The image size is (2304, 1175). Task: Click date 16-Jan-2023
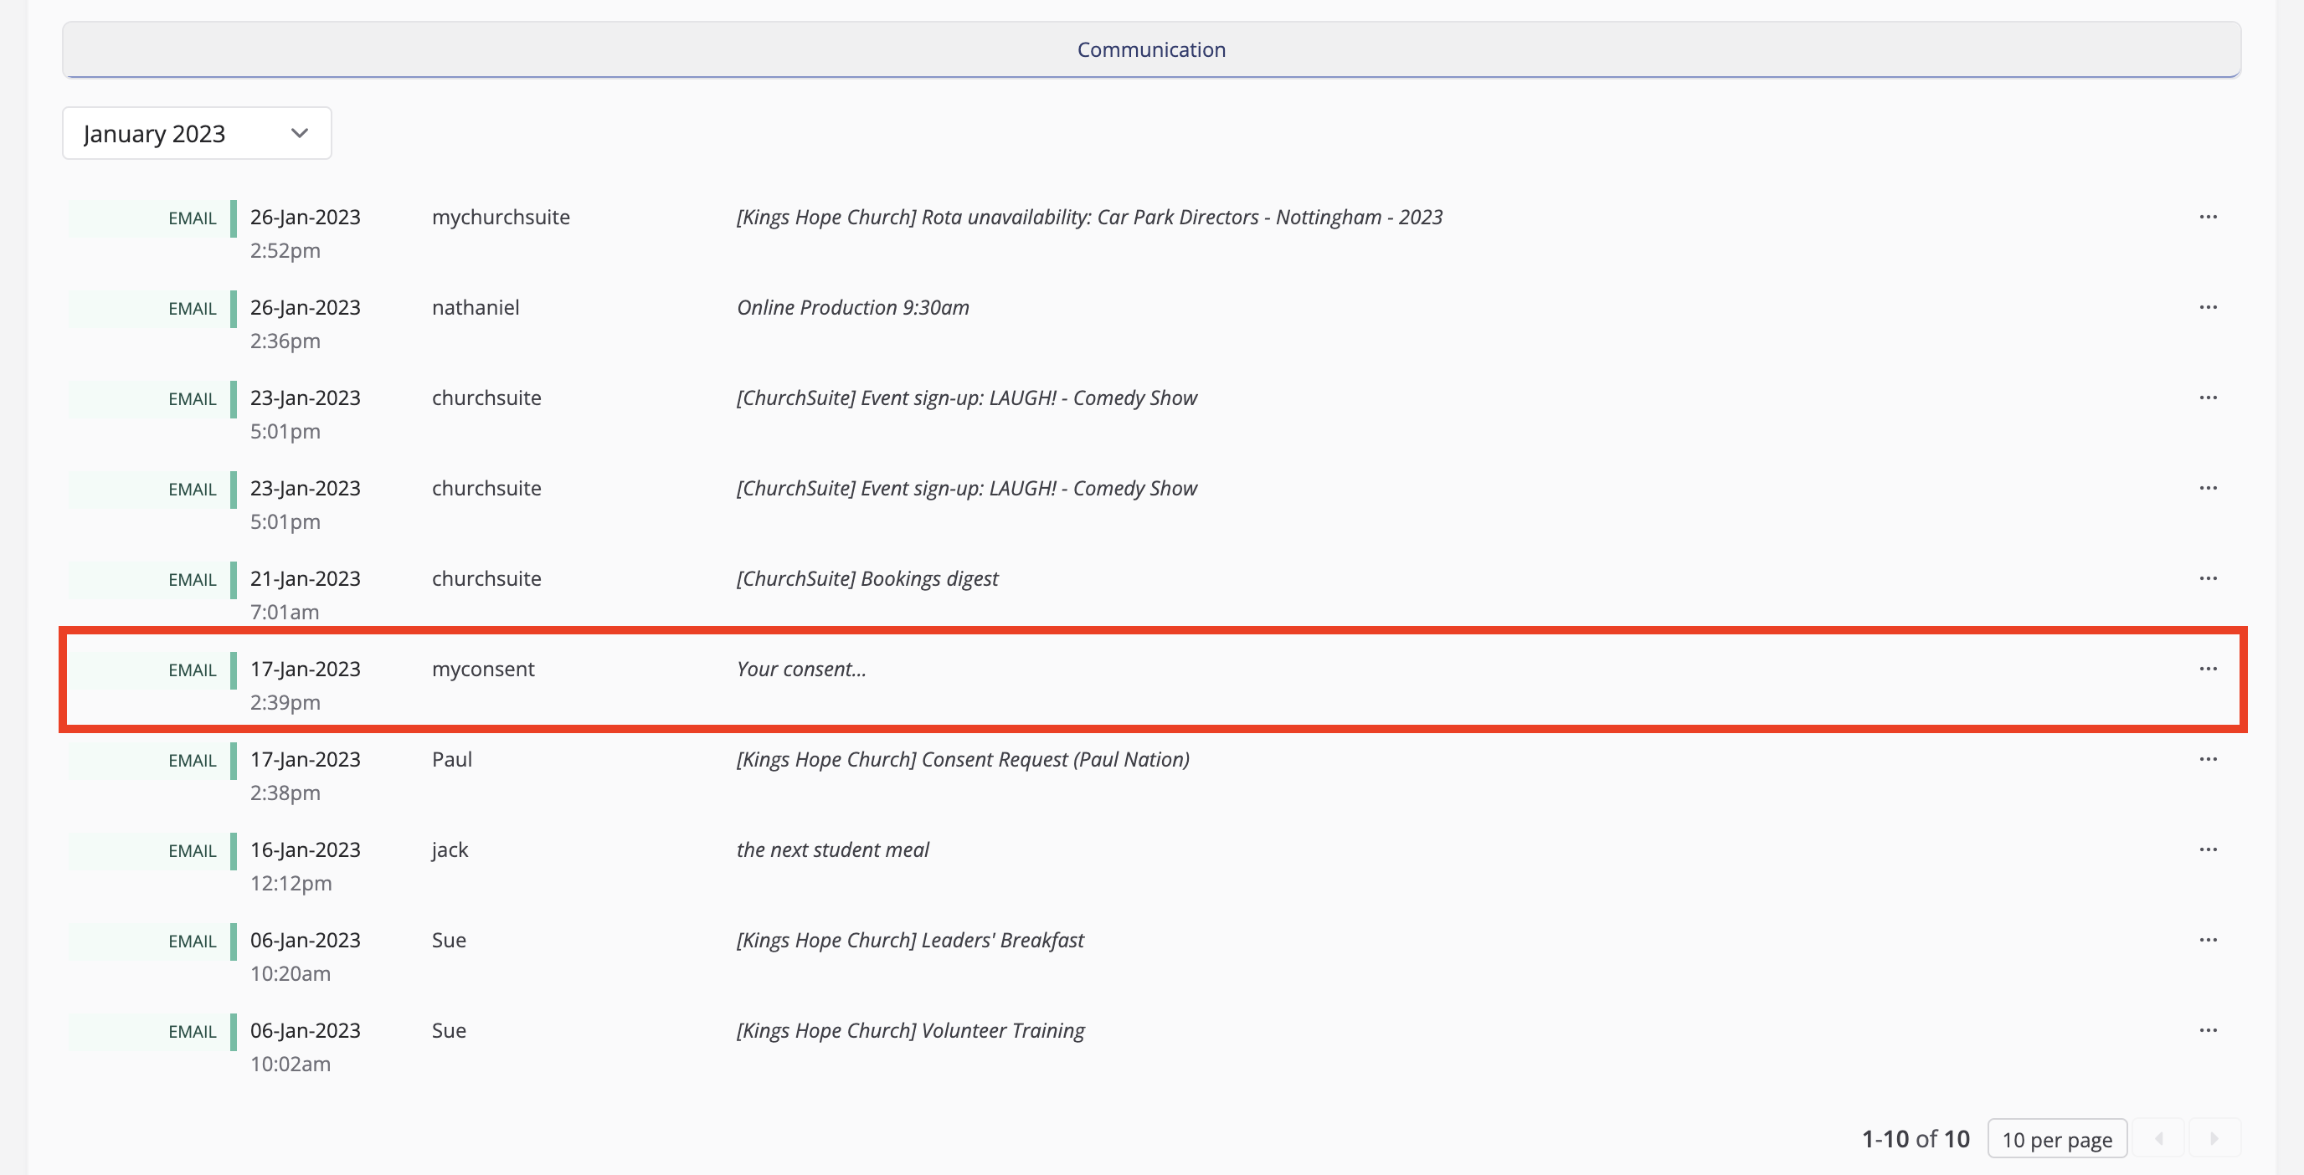305,849
